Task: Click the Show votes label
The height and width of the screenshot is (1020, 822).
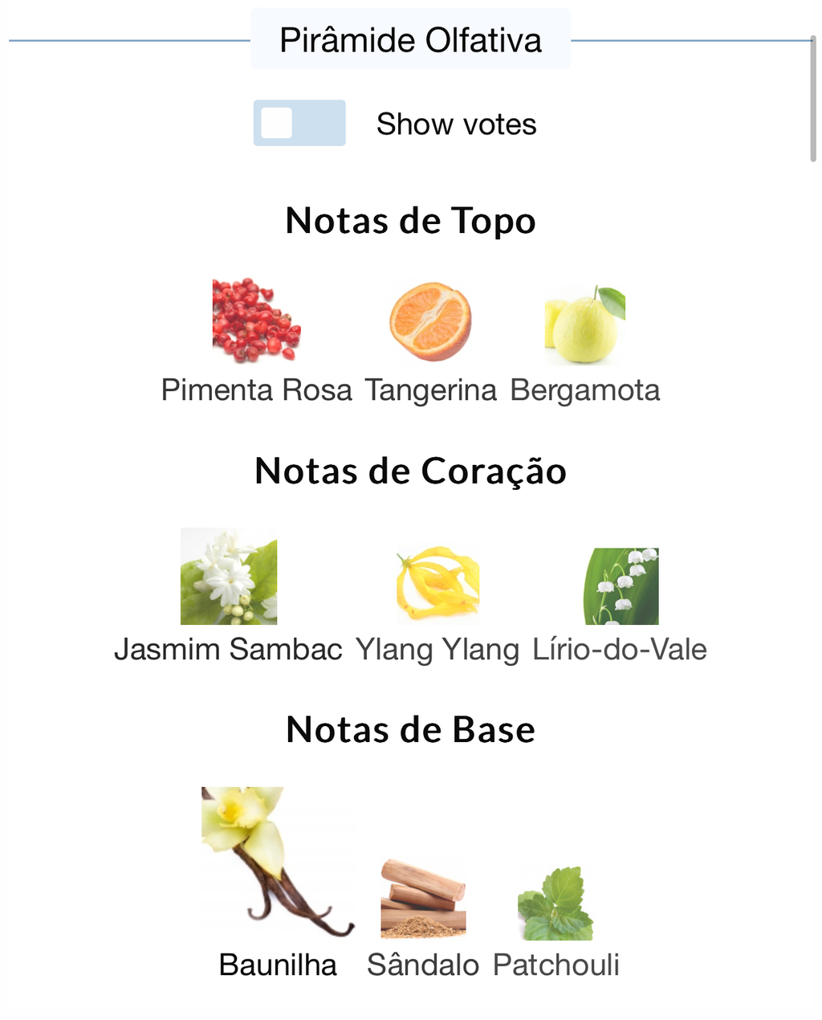Action: (x=456, y=124)
